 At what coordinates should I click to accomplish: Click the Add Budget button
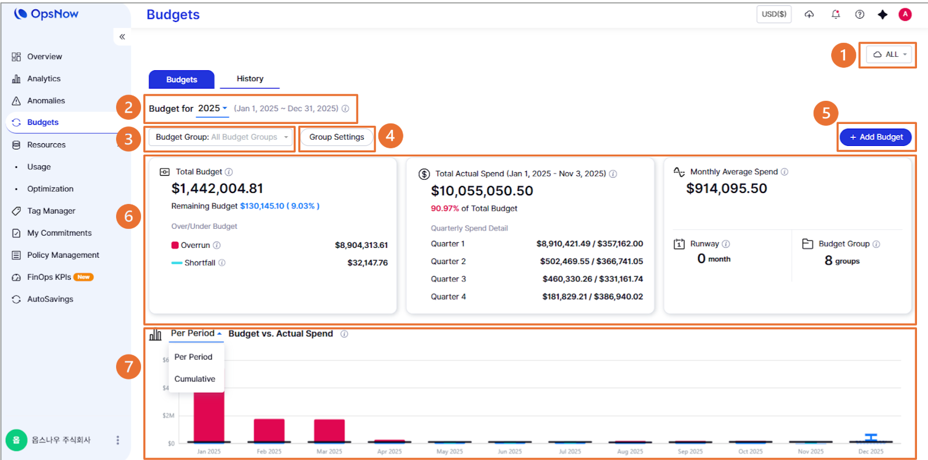point(875,137)
